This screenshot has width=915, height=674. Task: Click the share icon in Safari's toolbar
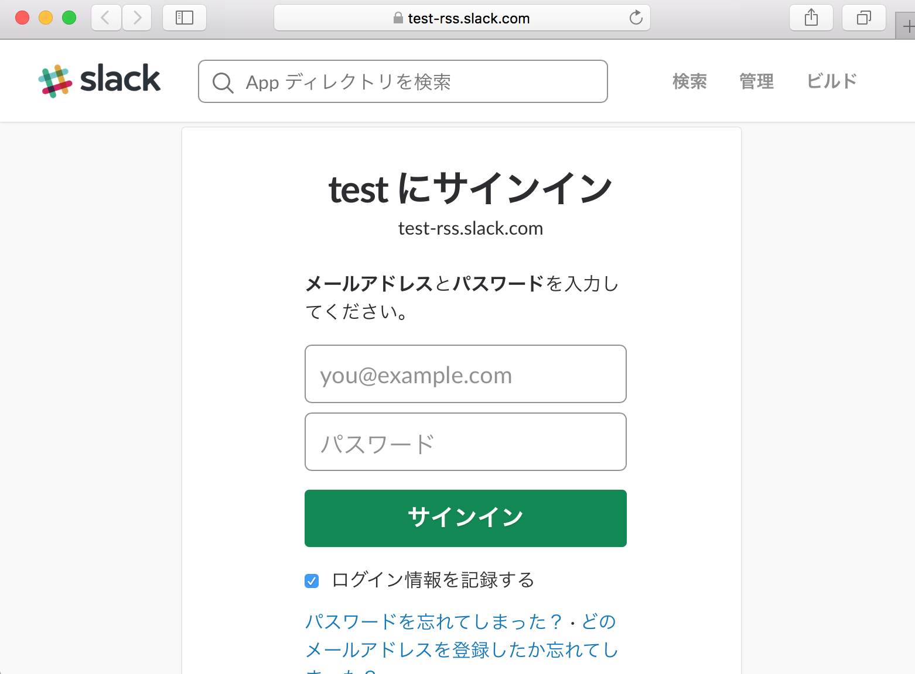tap(811, 18)
